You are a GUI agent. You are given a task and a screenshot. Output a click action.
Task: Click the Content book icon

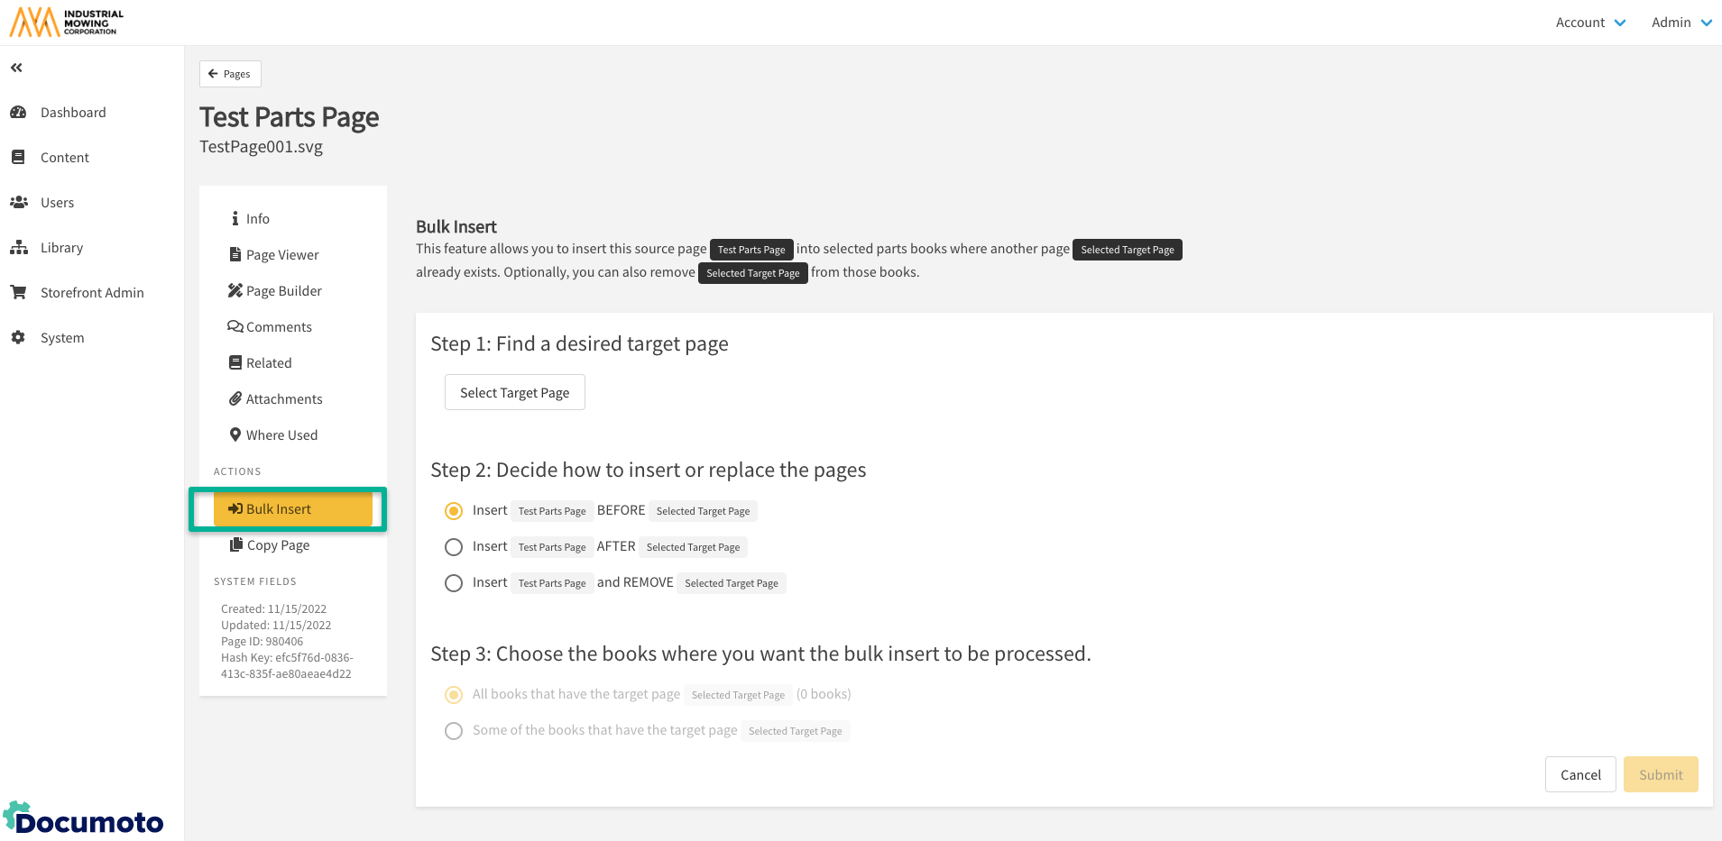[18, 158]
